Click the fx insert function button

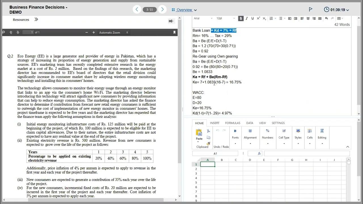(x=259, y=153)
